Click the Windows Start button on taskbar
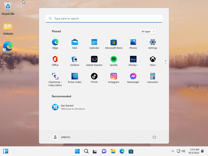The width and height of the screenshot is (208, 156). [77, 151]
